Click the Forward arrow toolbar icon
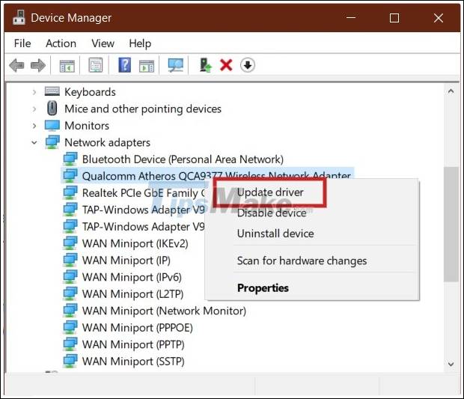The image size is (464, 399). click(38, 65)
